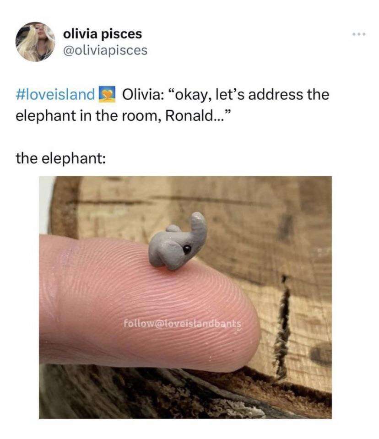
Task: Open the @oliviapisces handle
Action: pyautogui.click(x=105, y=50)
